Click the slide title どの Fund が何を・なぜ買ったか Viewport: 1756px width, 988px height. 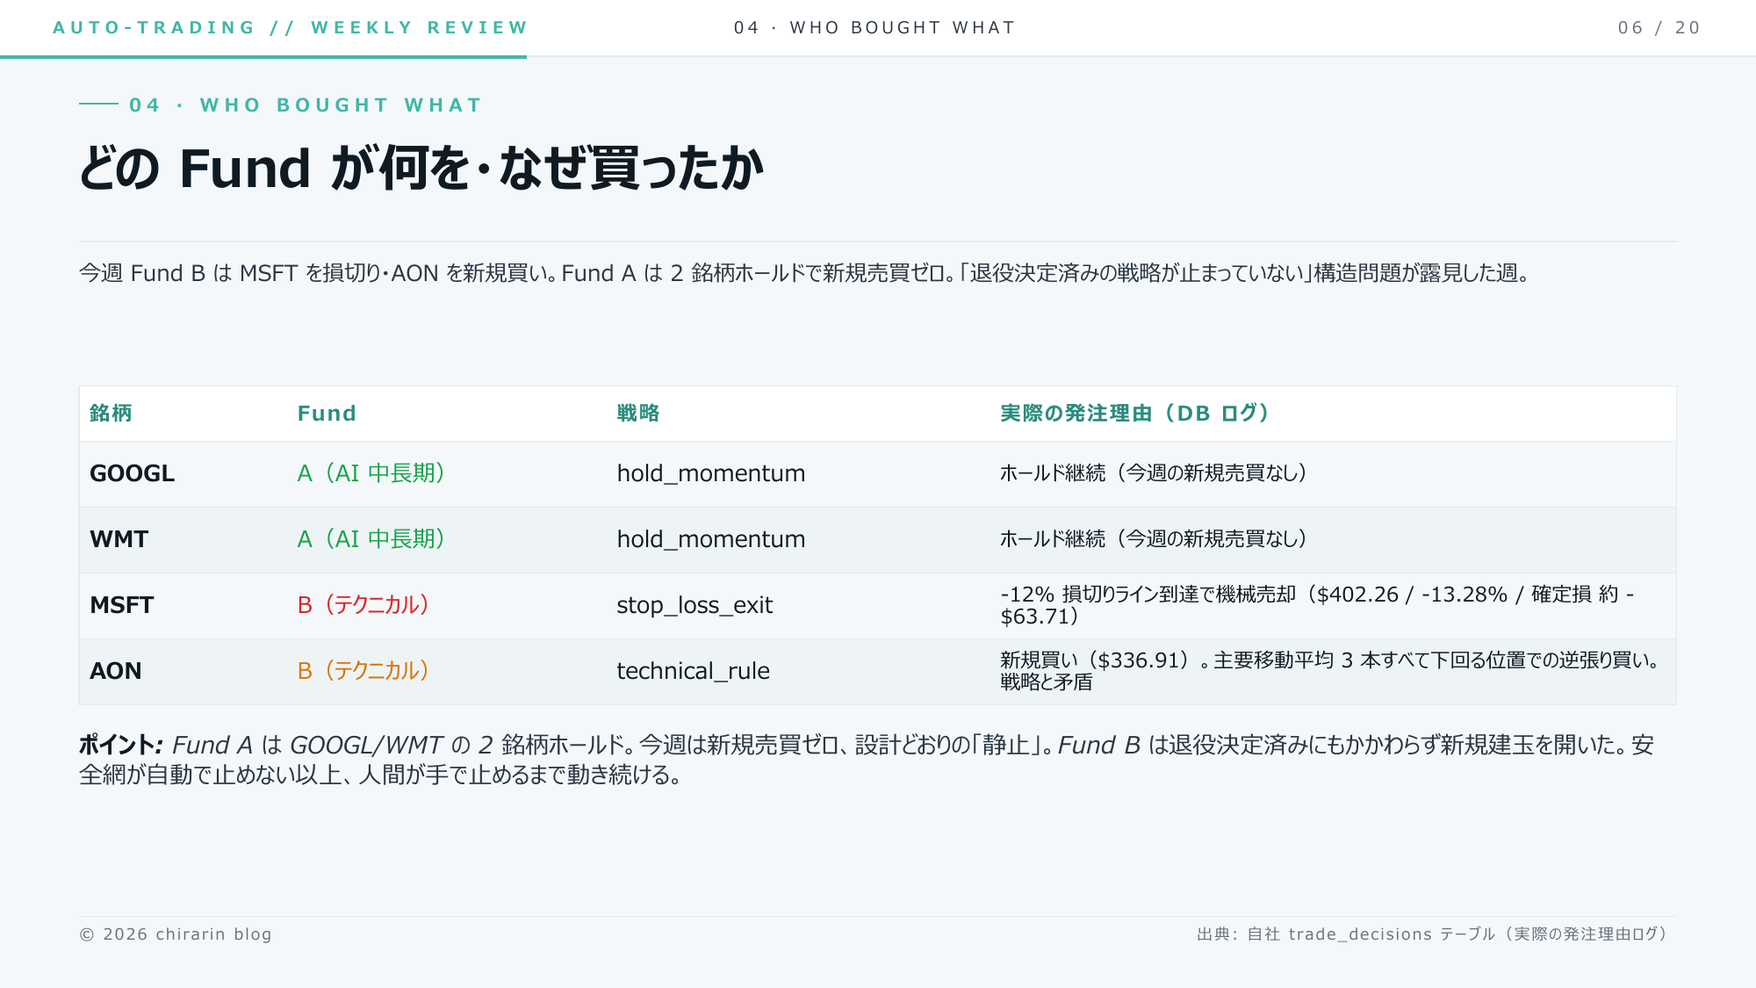click(421, 168)
